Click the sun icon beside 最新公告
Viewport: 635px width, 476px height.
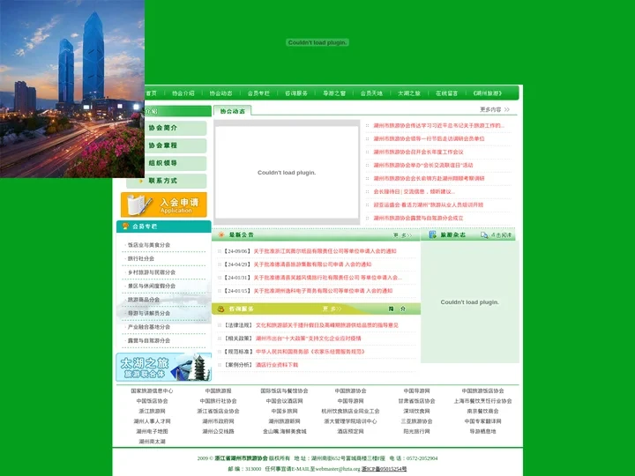point(221,234)
